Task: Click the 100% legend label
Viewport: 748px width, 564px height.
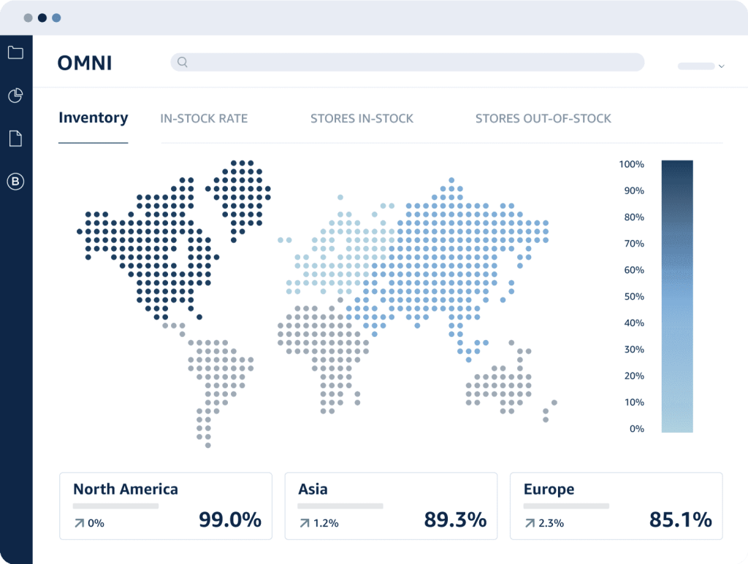Action: point(632,164)
